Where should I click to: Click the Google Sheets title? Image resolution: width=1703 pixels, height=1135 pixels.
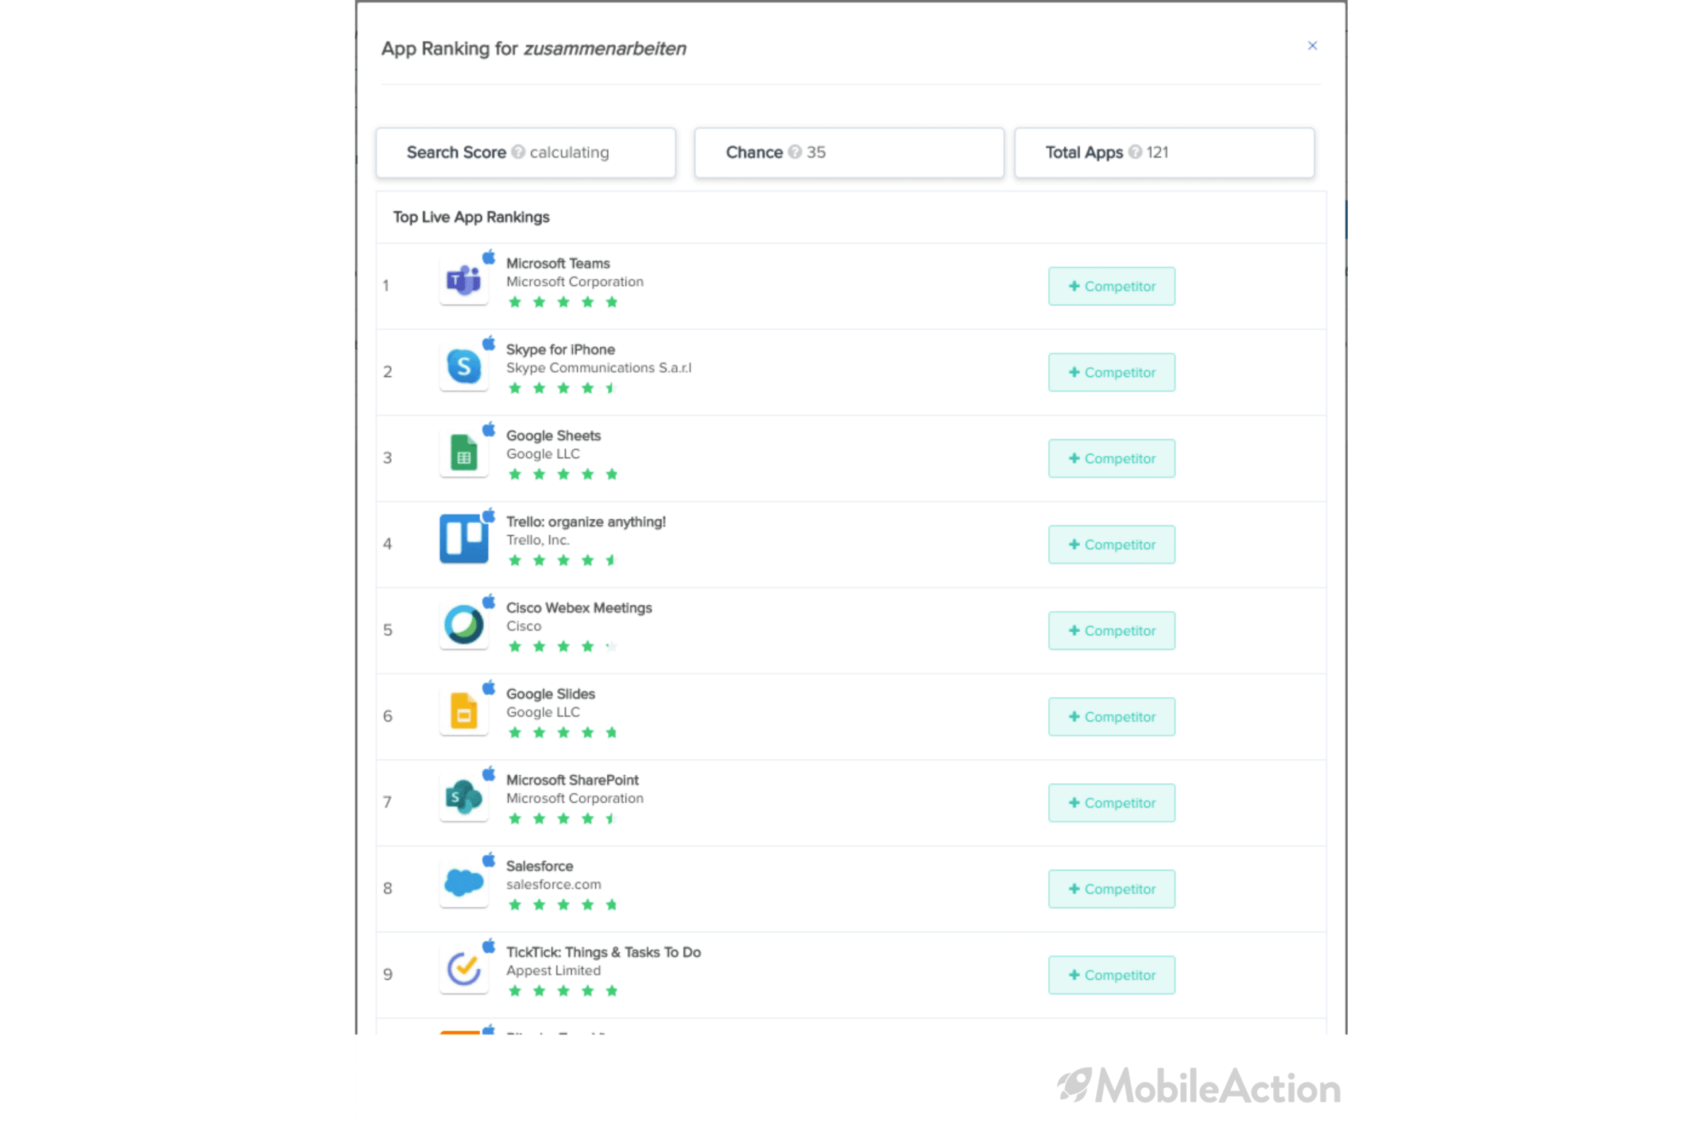point(553,436)
